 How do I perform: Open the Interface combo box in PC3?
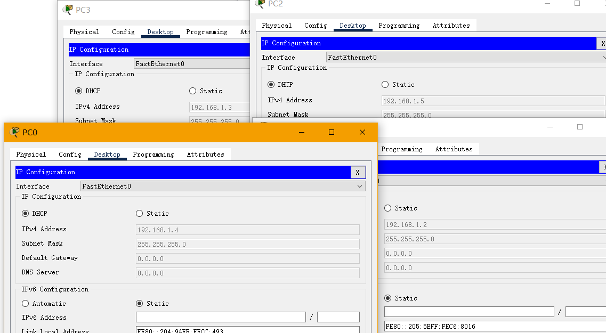tap(192, 64)
